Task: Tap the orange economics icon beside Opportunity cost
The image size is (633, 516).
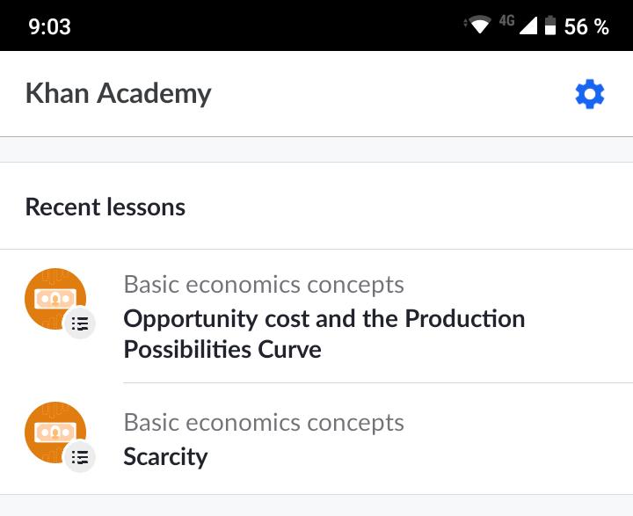Action: point(54,299)
